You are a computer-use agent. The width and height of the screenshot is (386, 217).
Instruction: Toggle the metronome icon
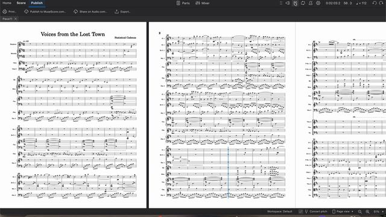(x=311, y=3)
